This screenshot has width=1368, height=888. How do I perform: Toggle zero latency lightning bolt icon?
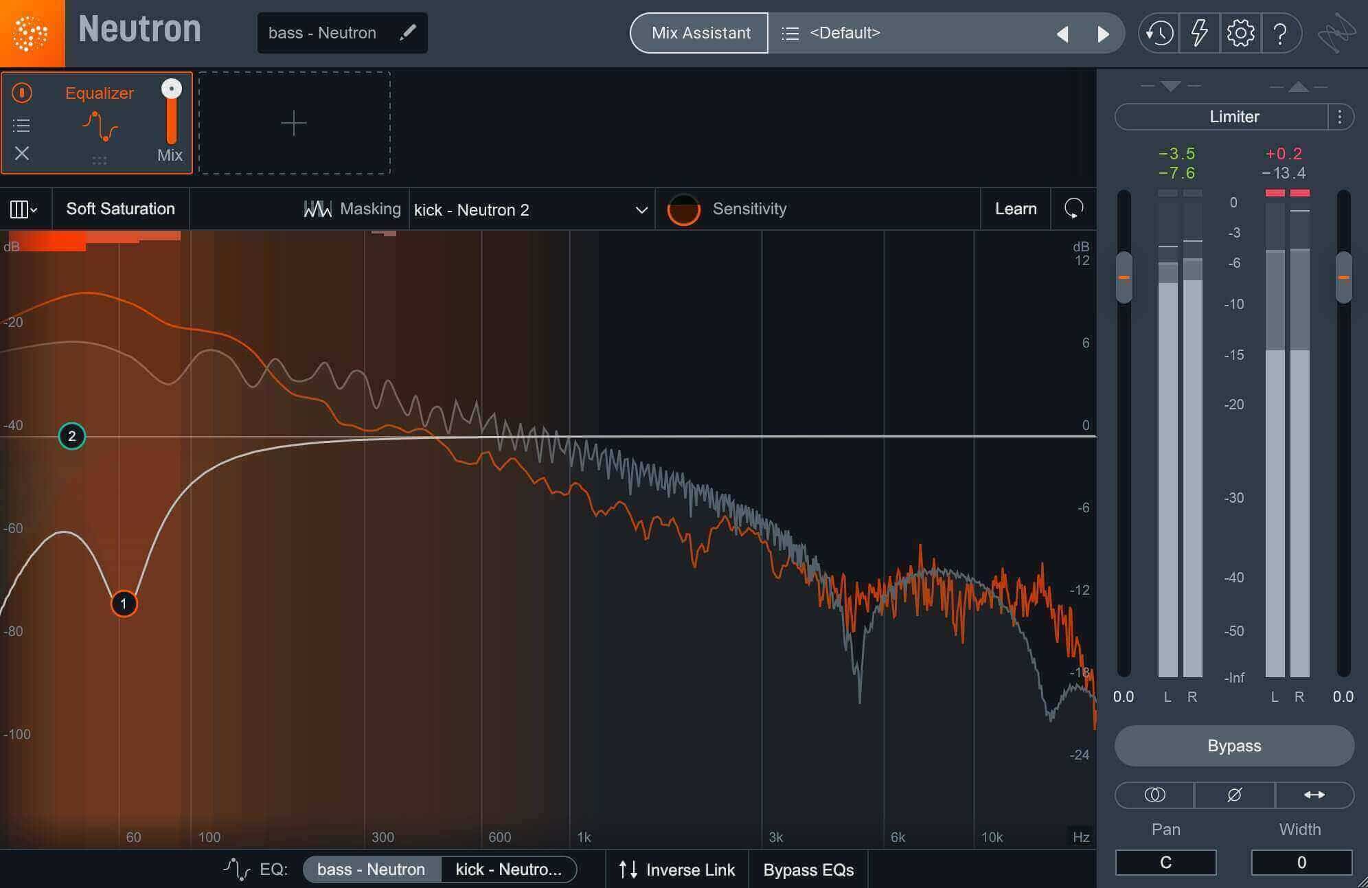point(1199,33)
